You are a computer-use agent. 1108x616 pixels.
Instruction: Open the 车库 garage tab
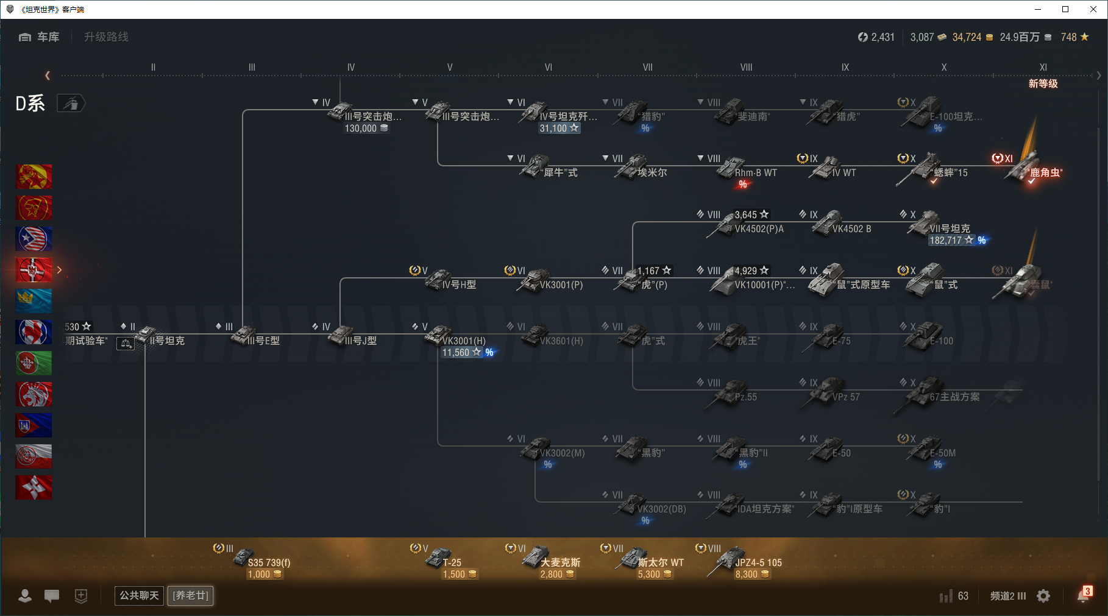39,37
